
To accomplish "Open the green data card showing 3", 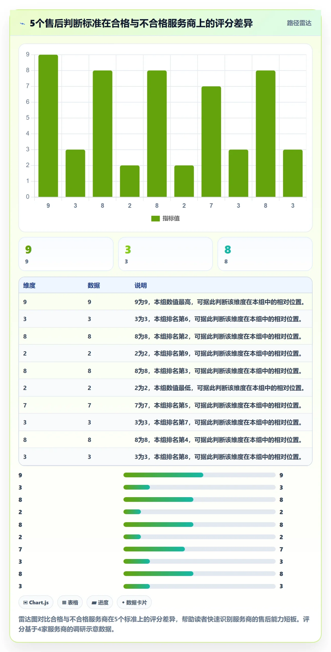I will (x=165, y=254).
